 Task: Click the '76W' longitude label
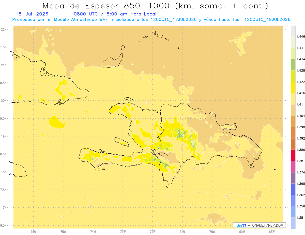33,231
